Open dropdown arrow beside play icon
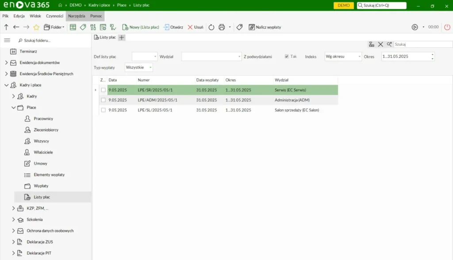Image resolution: width=453 pixels, height=260 pixels. [423, 27]
